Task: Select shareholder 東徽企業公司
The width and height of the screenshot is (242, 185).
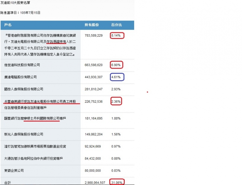Action: click(x=14, y=171)
